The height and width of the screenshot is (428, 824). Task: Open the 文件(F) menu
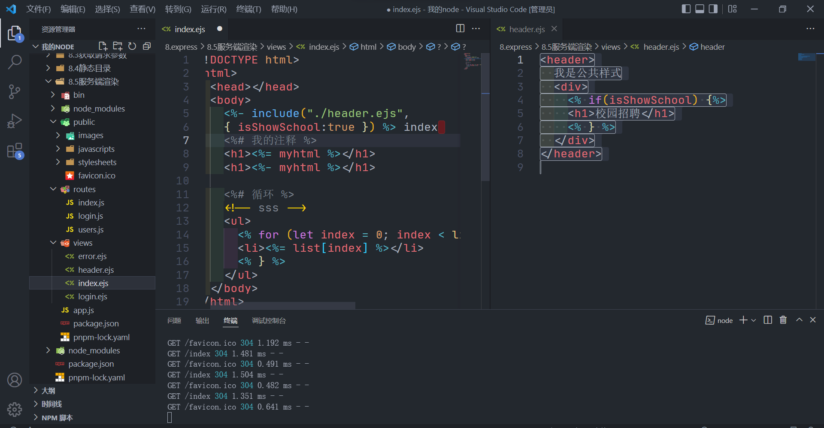pyautogui.click(x=39, y=9)
